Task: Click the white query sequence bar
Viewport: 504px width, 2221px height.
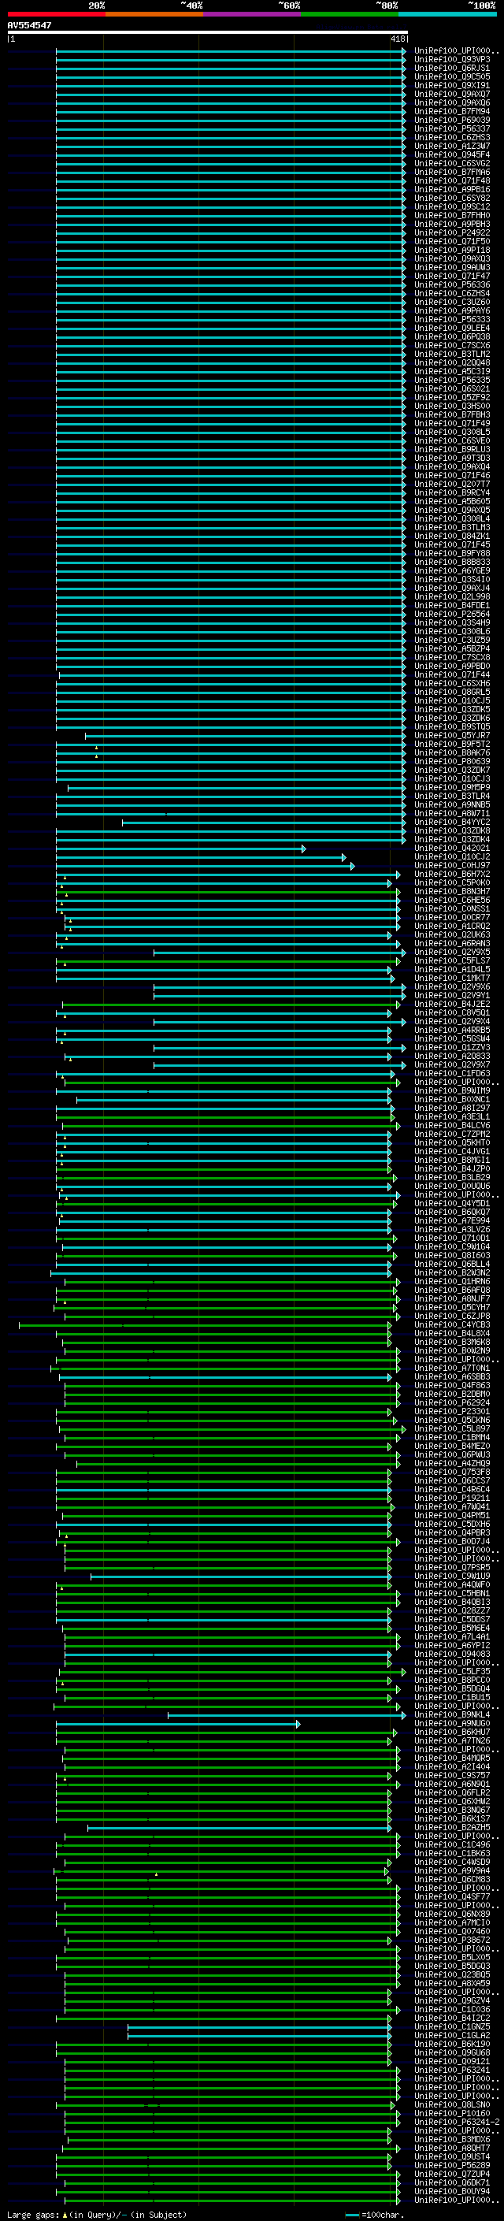Action: point(208,33)
